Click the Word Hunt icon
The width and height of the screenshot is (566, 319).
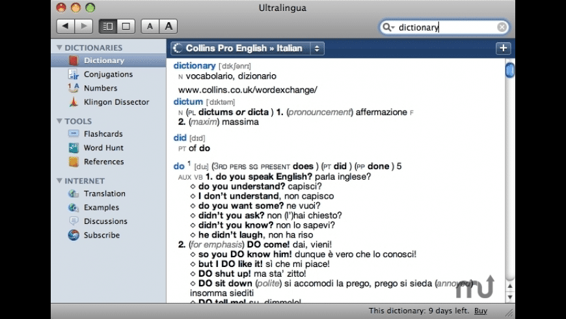pos(74,148)
